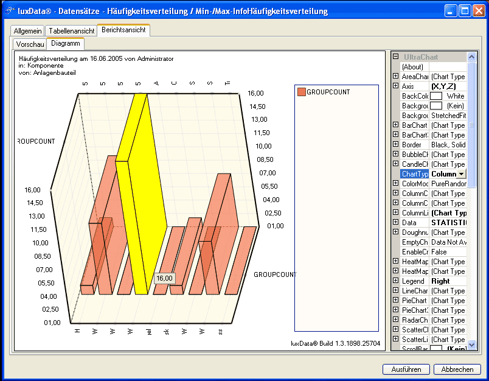489x381 pixels.
Task: Expand the Axis property node
Action: point(396,86)
